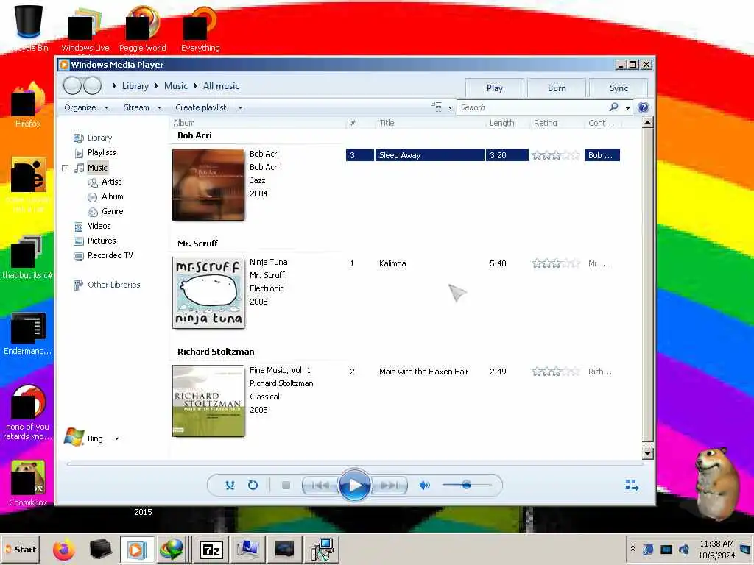Image resolution: width=754 pixels, height=565 pixels.
Task: Skip to the next track
Action: pyautogui.click(x=390, y=486)
